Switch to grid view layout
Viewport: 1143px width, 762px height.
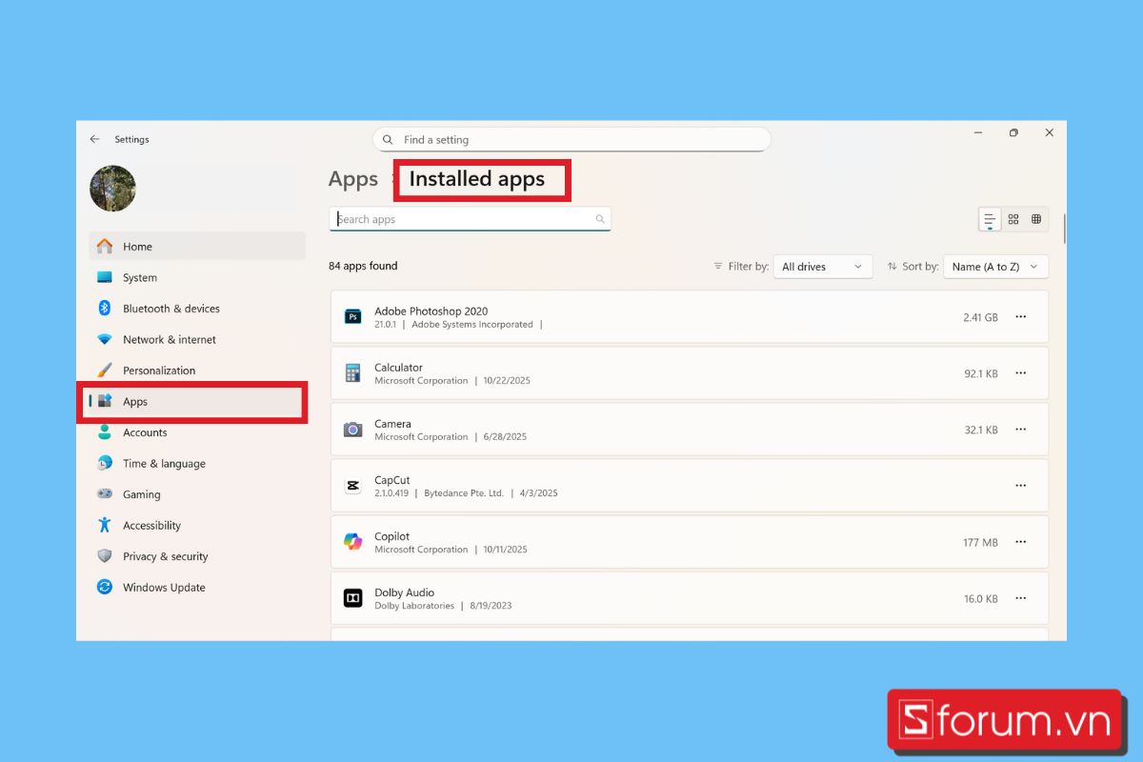coord(1013,219)
